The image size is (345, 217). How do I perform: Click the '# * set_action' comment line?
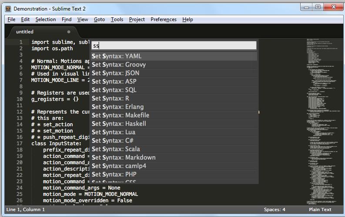52,125
